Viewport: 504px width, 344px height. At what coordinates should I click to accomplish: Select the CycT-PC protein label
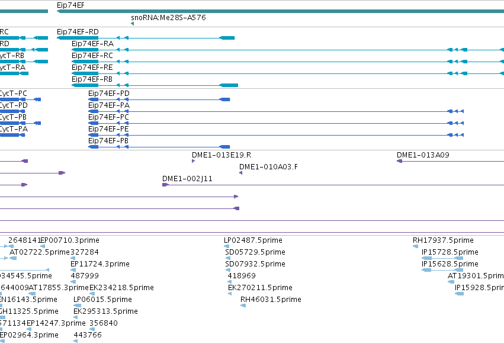[x=13, y=94]
